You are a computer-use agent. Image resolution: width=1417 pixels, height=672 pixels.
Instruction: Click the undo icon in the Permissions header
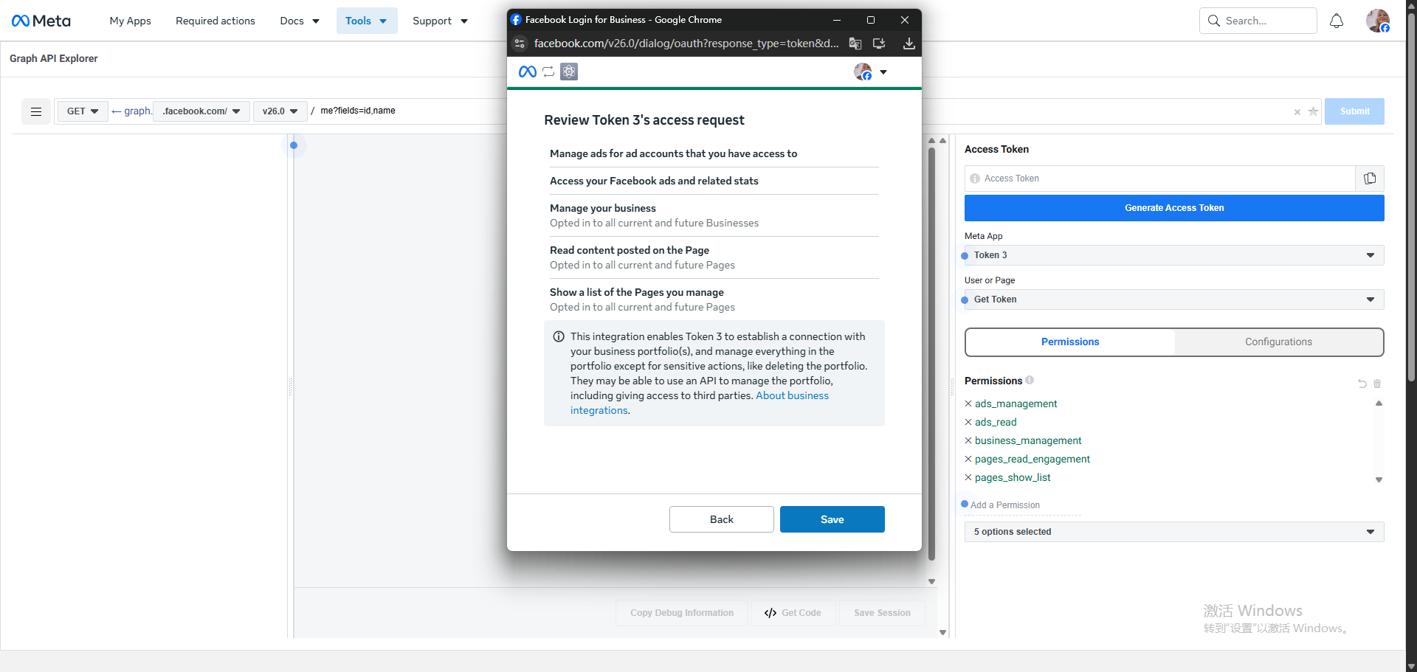1362,384
